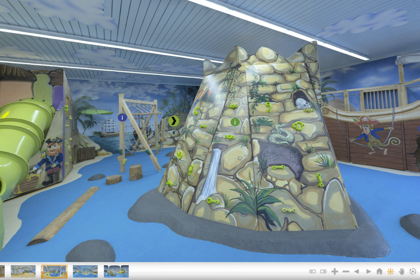
Task: Follow the green arrow hotspot to the next scene
Action: (x=174, y=121)
